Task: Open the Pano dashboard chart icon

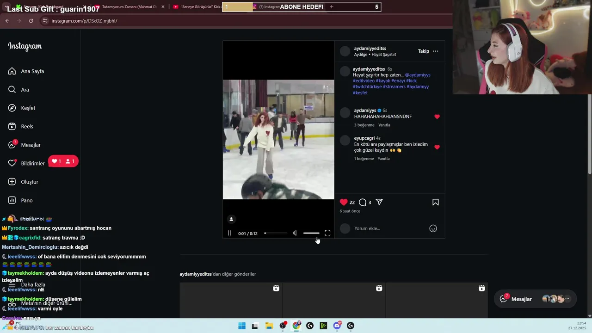Action: click(x=12, y=200)
